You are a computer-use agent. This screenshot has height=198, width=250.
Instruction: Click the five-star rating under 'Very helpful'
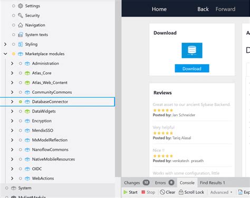[x=163, y=133]
